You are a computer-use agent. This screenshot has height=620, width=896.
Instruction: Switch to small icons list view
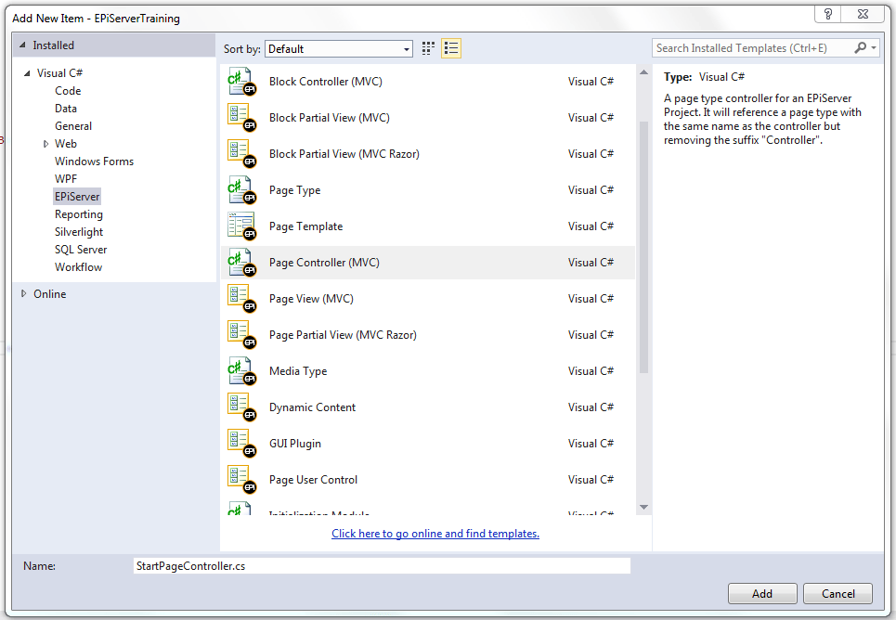(451, 48)
